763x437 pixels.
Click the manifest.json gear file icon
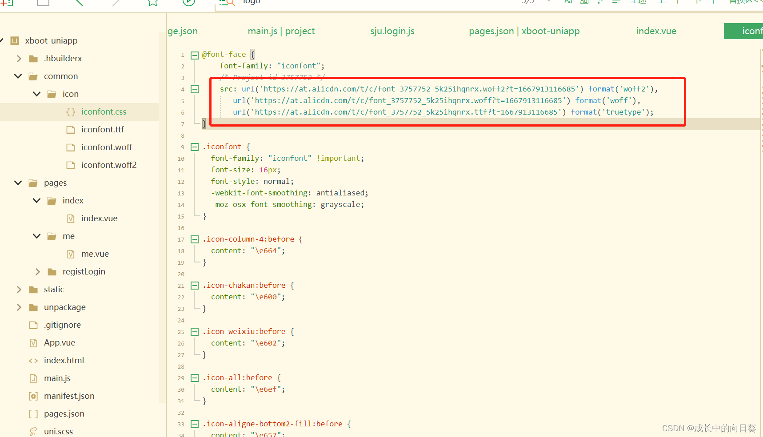point(33,396)
